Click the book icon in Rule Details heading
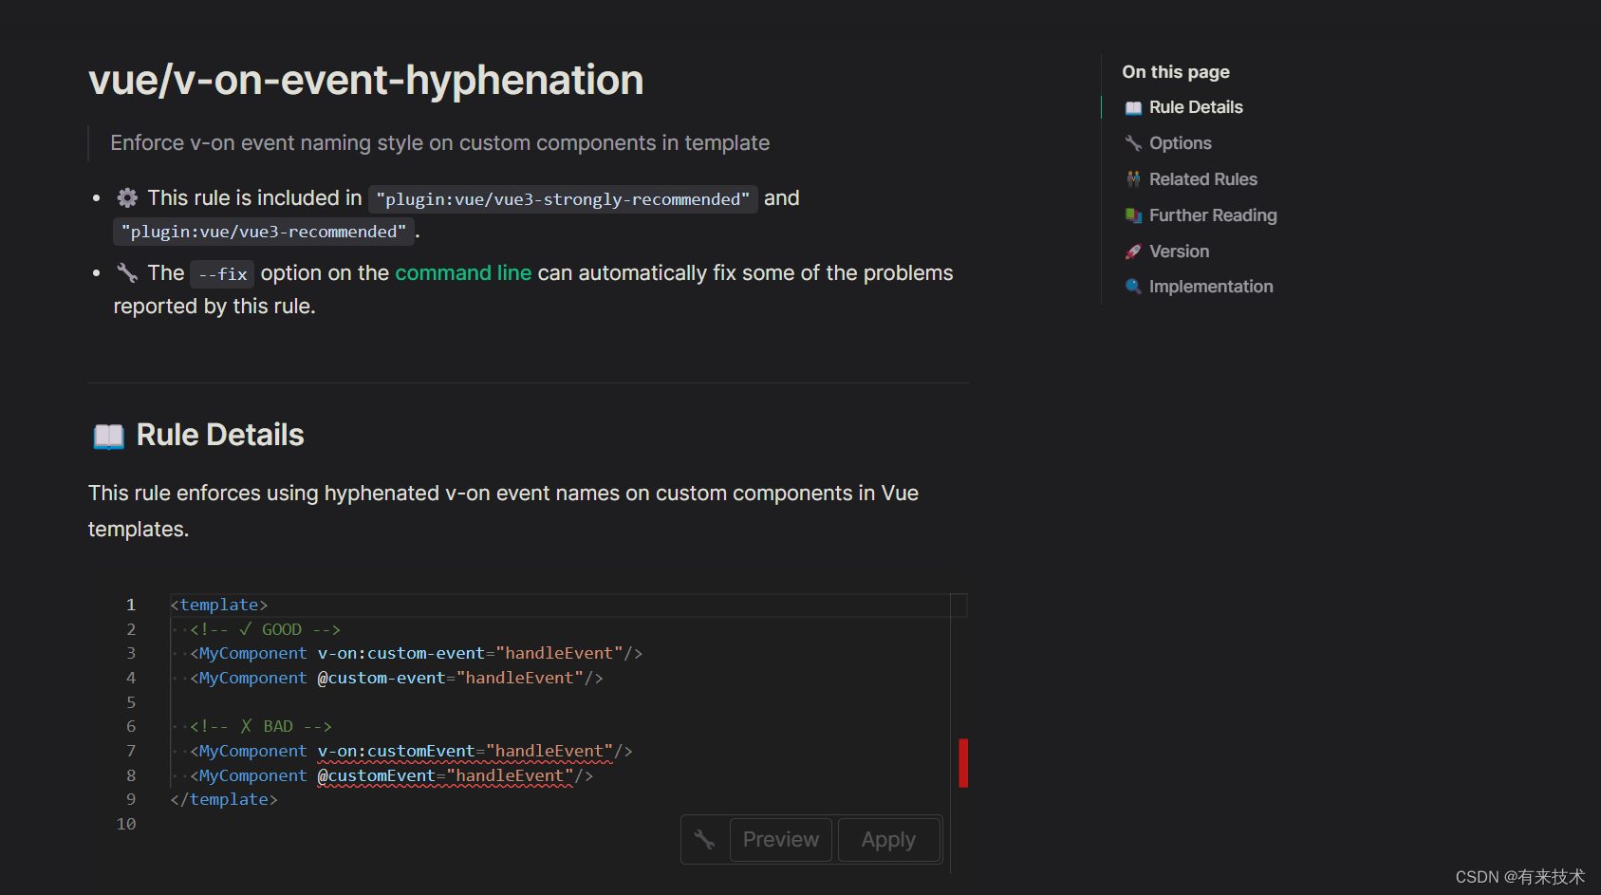 click(108, 435)
